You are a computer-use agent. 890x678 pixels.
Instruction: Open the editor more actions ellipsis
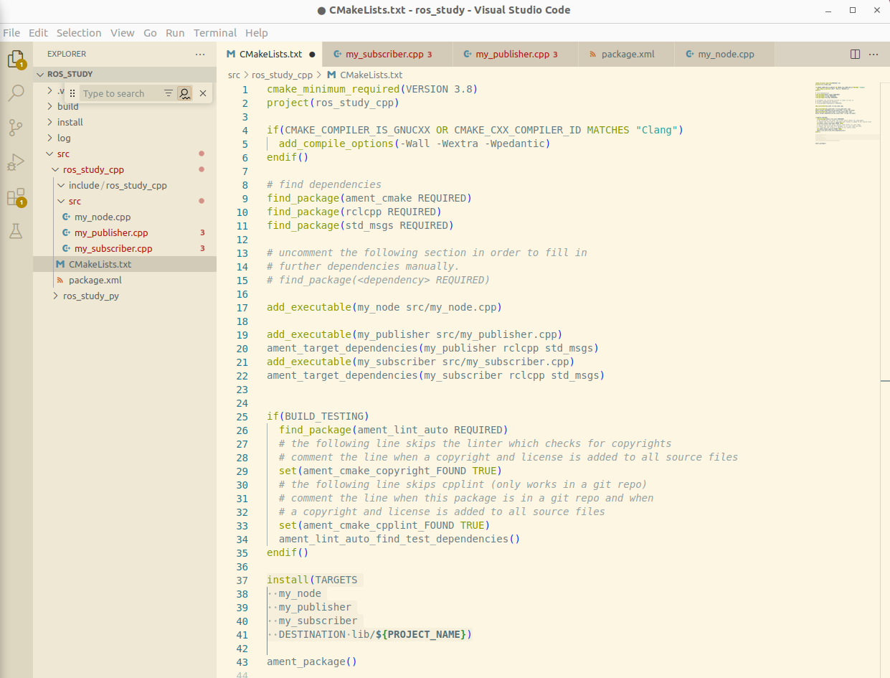pos(874,54)
